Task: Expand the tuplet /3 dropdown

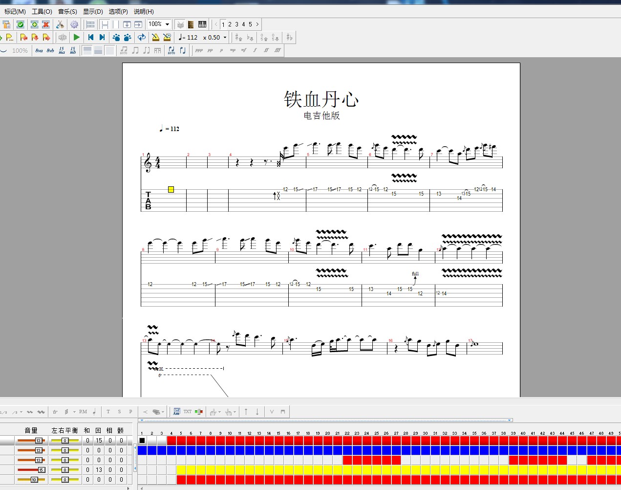Action: (21, 411)
